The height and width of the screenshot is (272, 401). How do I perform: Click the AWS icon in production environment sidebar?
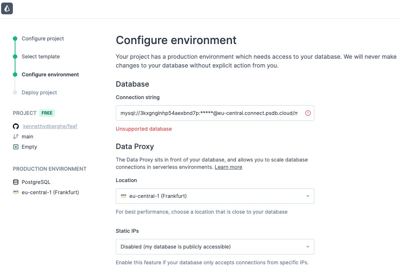[x=15, y=192]
